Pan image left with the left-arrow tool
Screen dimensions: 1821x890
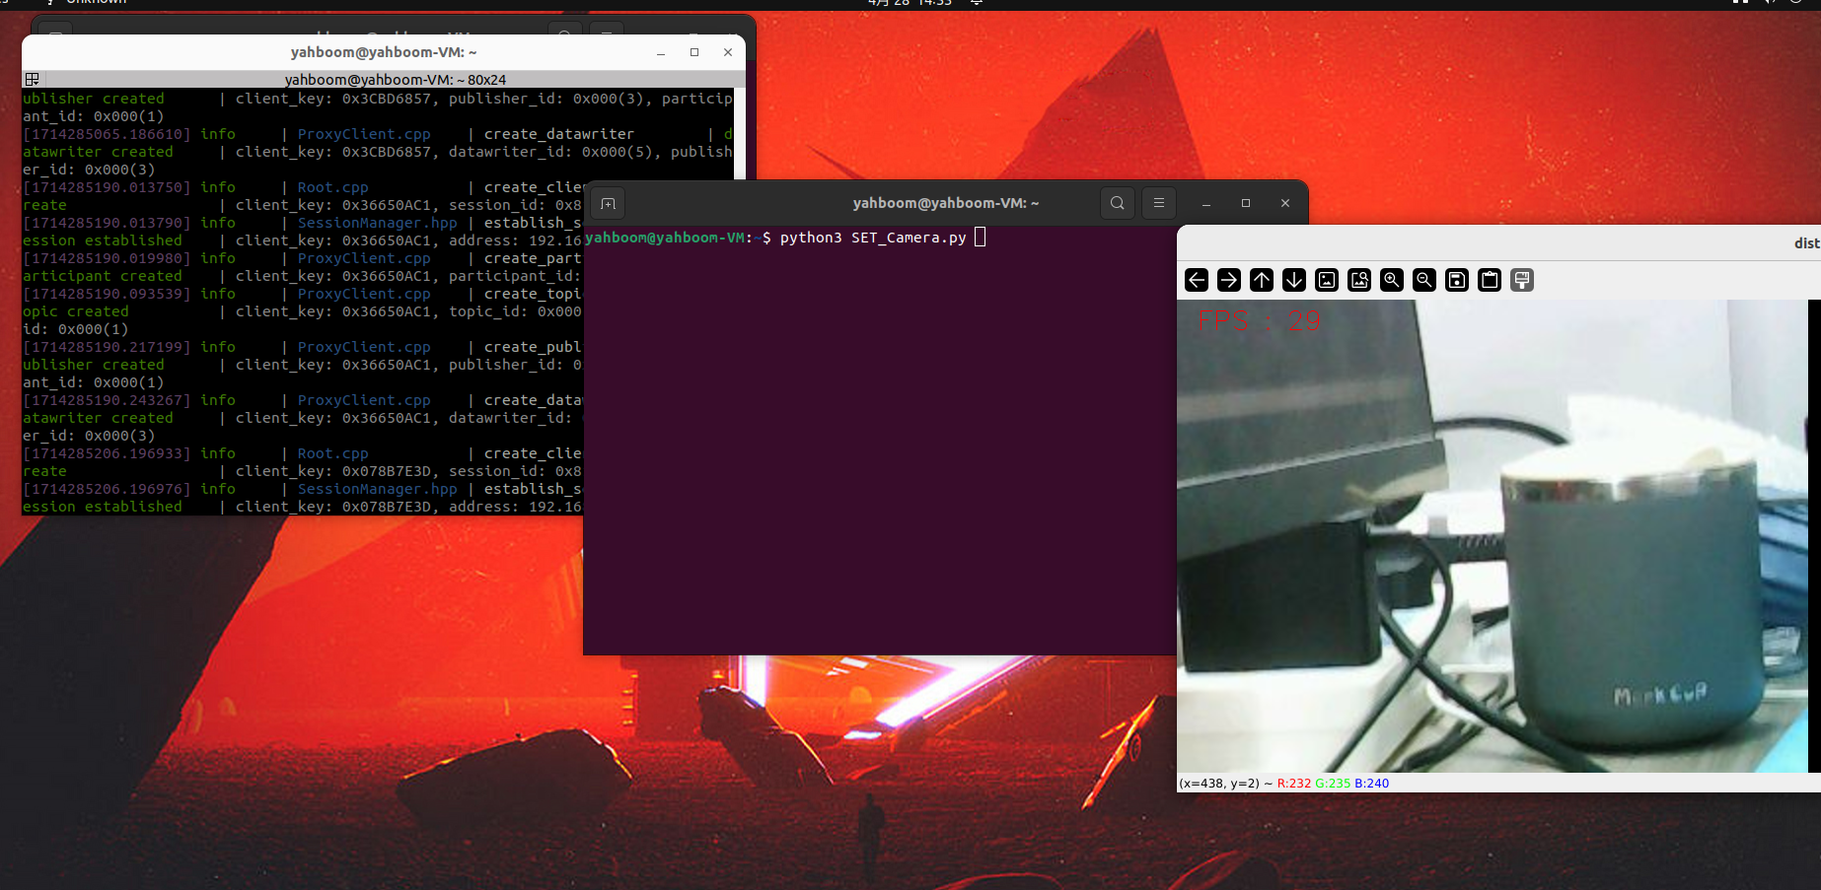(1197, 280)
